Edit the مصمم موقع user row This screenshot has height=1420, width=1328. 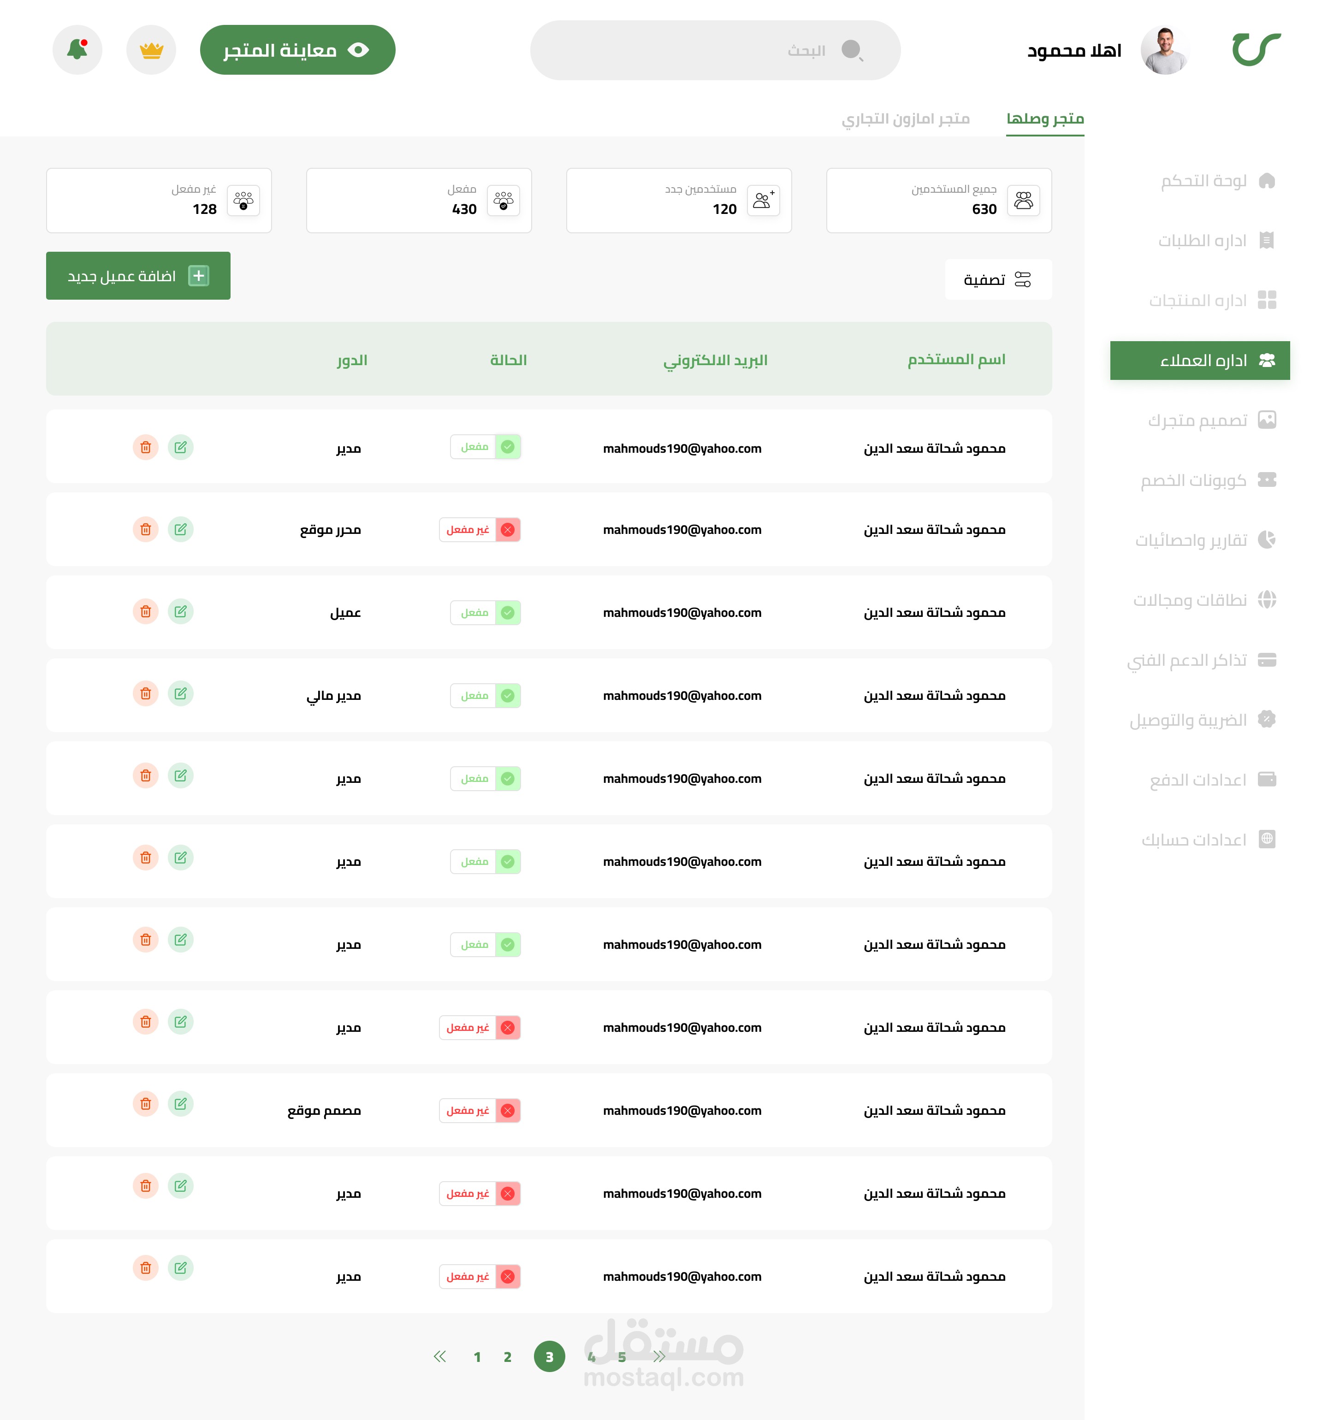click(181, 1104)
